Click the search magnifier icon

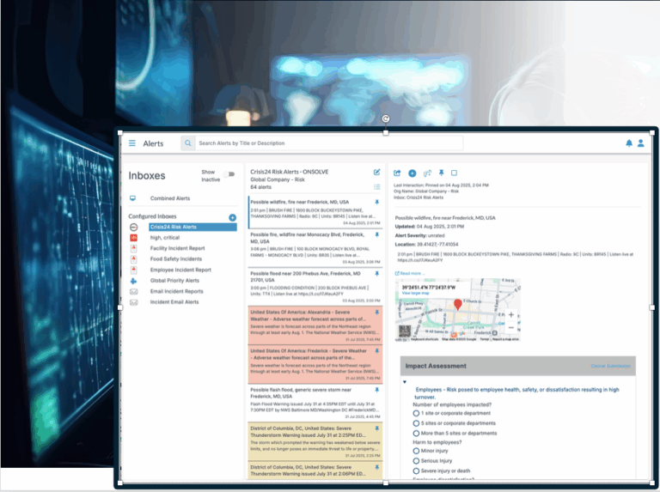(187, 143)
